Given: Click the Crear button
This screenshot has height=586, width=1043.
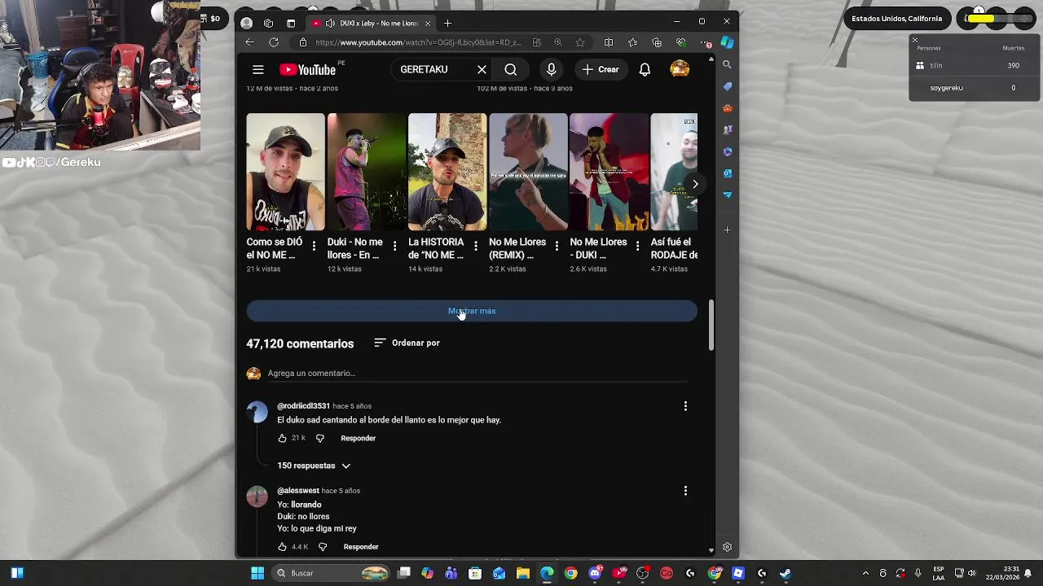Looking at the screenshot, I should click(601, 70).
